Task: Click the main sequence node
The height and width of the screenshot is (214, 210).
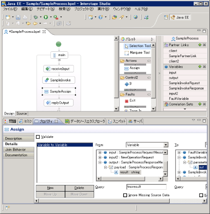Action: [59, 55]
